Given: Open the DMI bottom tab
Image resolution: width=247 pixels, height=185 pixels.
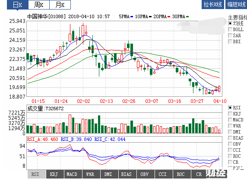Looking at the screenshot, I should tap(109, 174).
